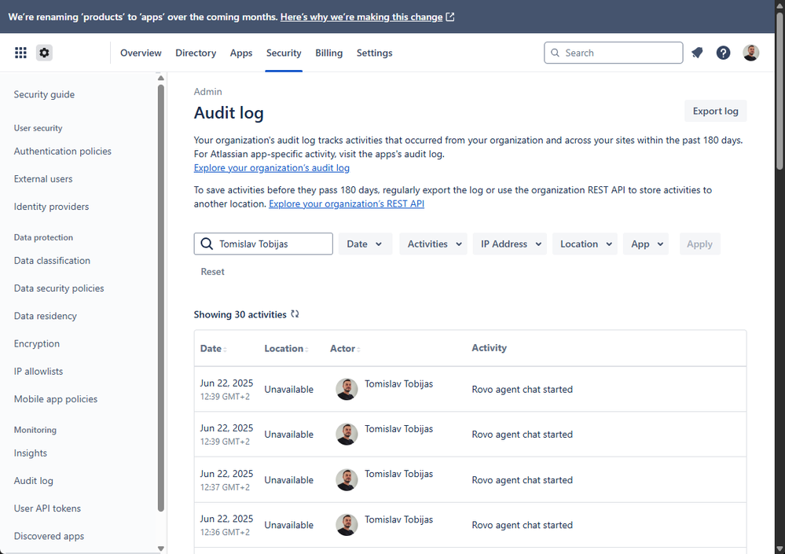This screenshot has width=785, height=554.
Task: Click 'Rovo agent chat started' in 12:36 row
Action: pos(523,525)
